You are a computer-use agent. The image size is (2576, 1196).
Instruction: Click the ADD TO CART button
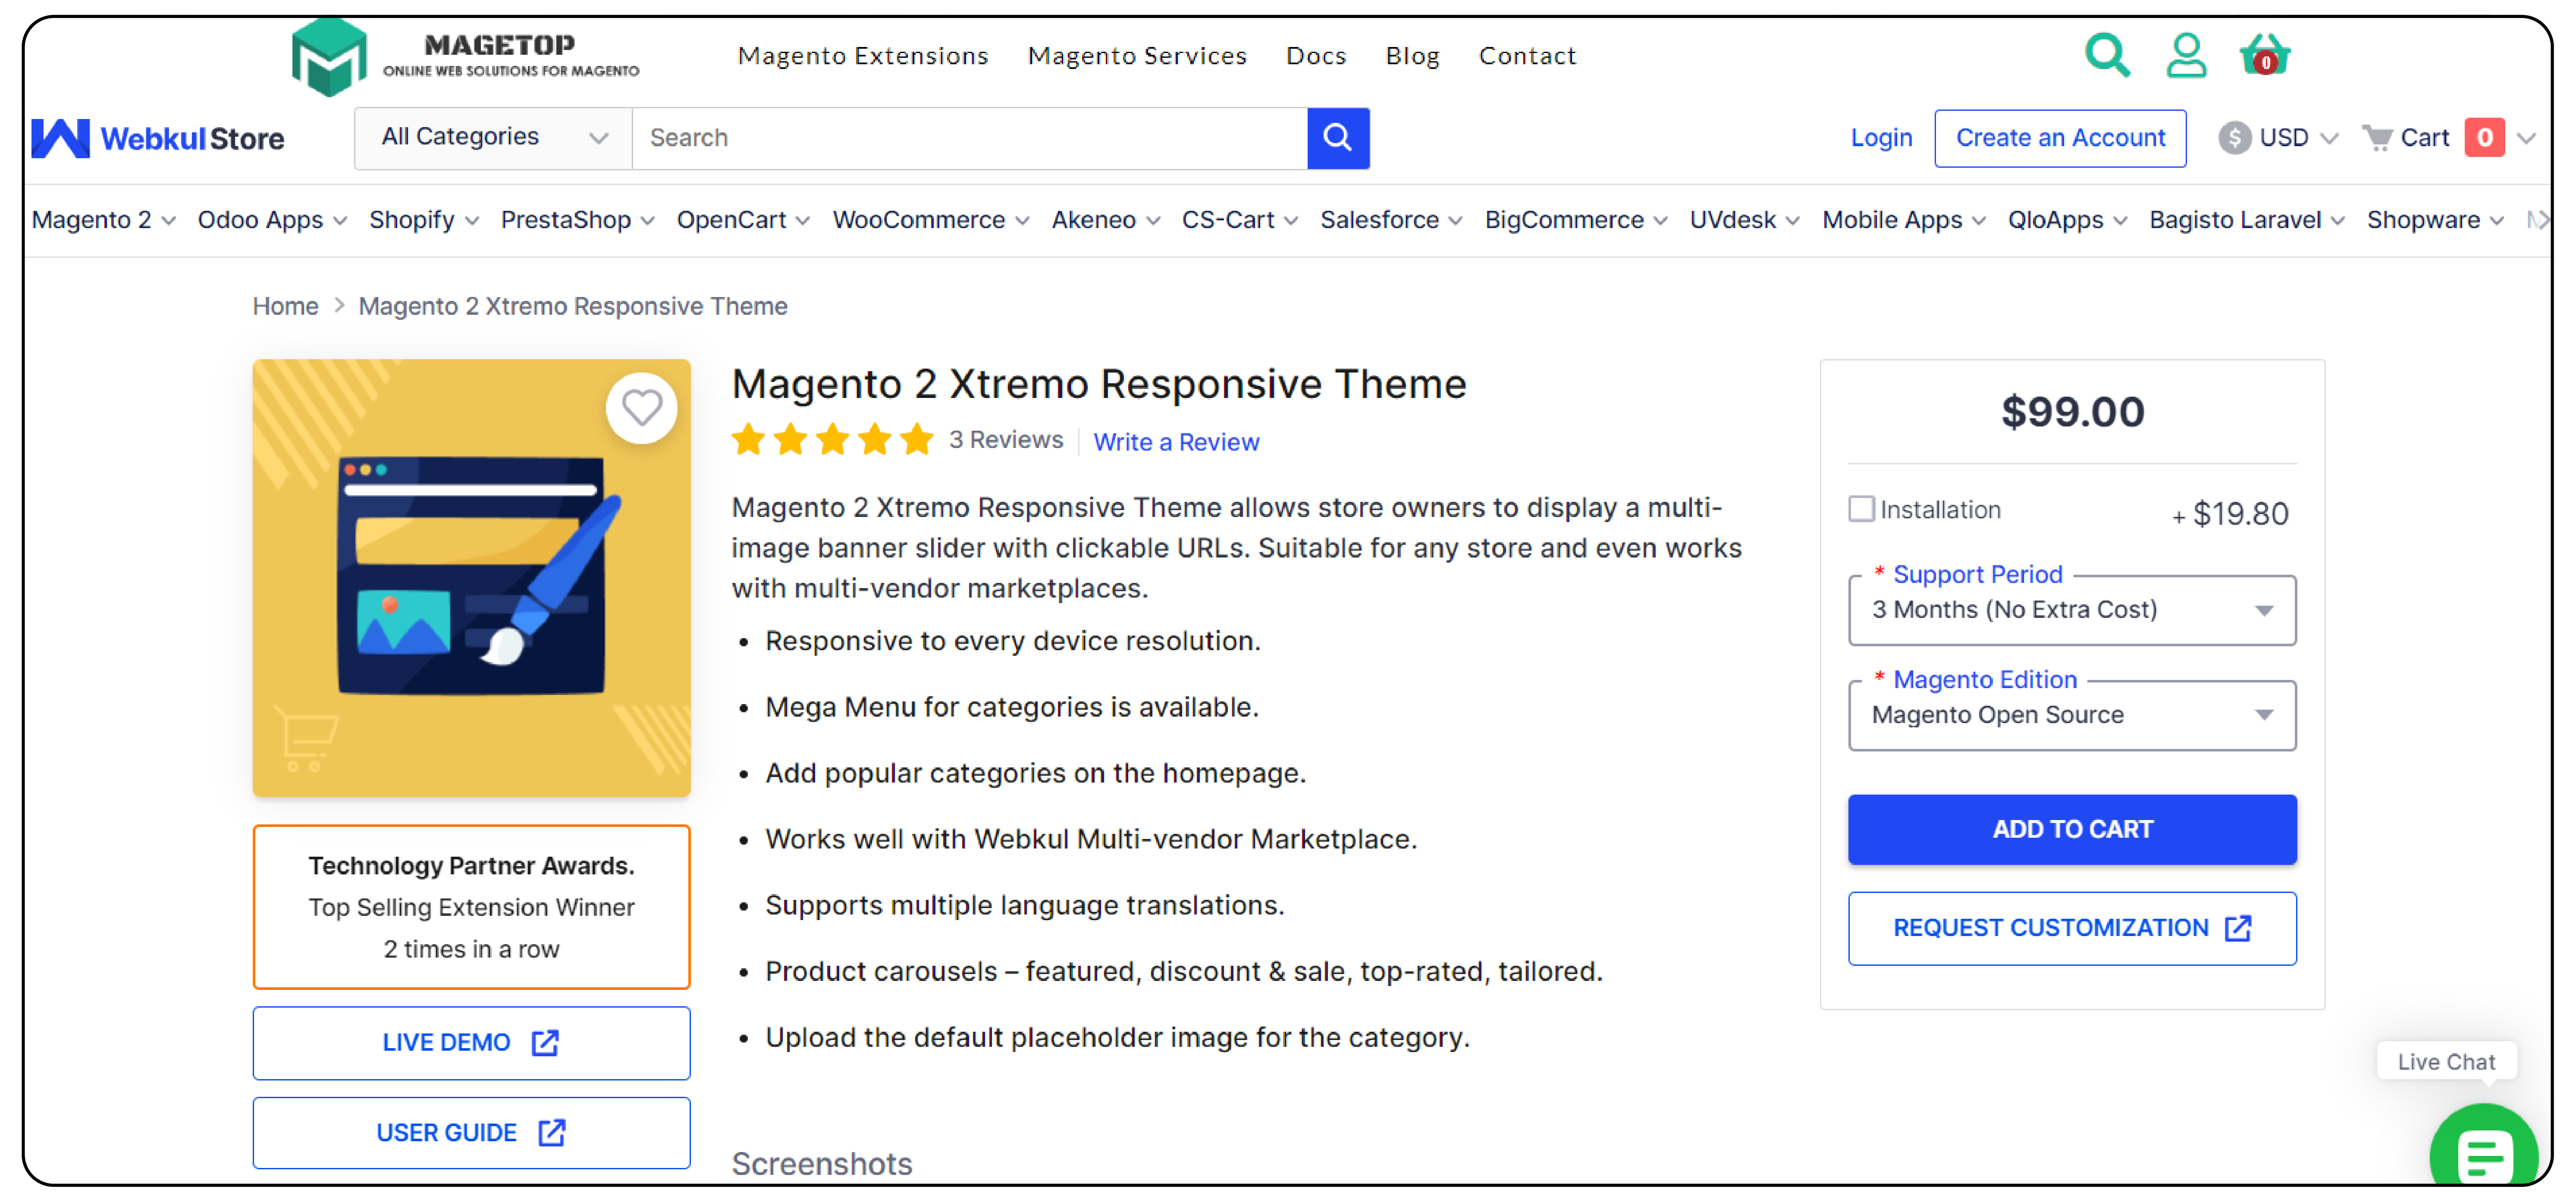[2071, 829]
